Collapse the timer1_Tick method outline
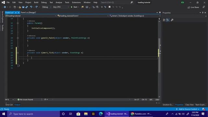Screen dimensions: 208x117 click(18, 53)
